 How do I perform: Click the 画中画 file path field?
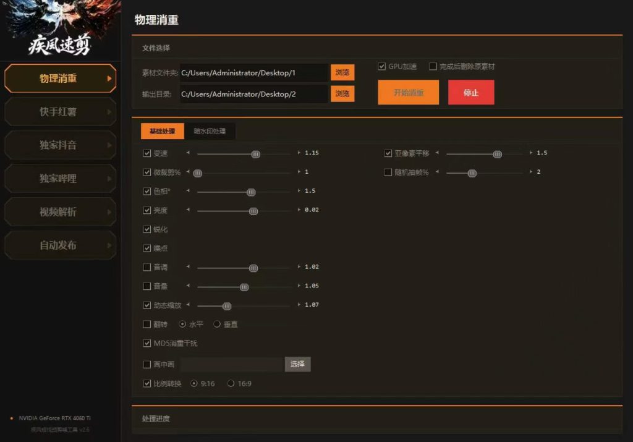[232, 365]
